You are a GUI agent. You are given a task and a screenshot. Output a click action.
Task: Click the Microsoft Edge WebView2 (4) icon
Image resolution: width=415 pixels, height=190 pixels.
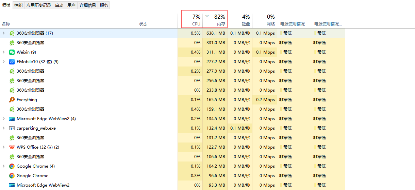[12, 119]
